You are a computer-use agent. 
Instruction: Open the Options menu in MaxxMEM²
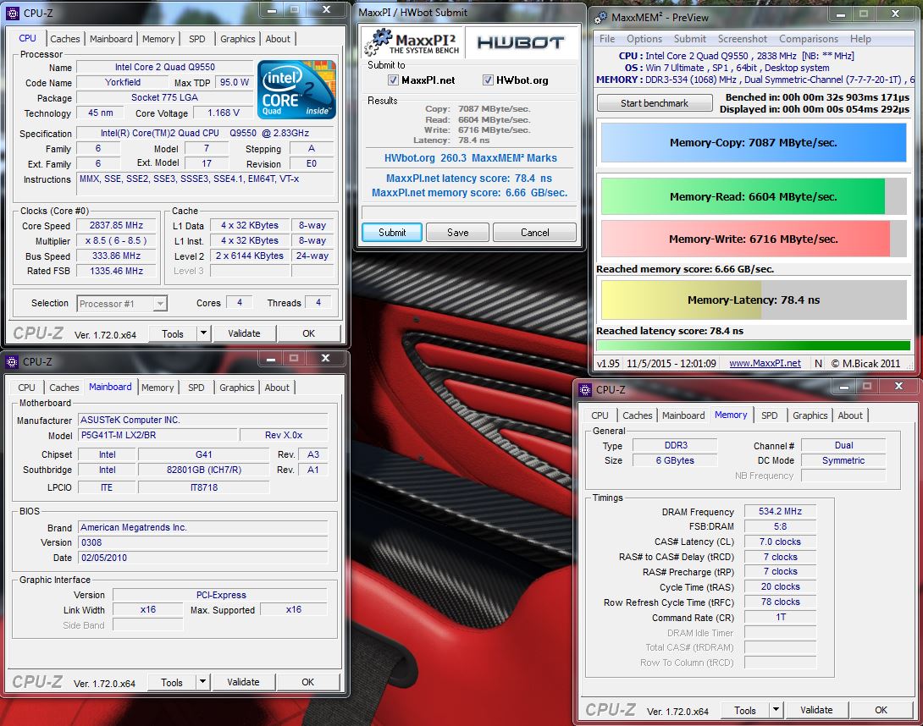(x=644, y=39)
